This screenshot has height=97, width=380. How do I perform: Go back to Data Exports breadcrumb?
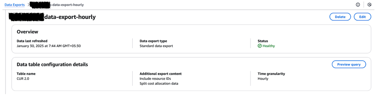point(15,5)
